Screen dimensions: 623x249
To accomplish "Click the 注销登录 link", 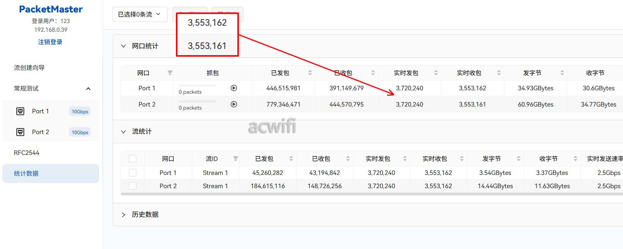I will tap(50, 42).
